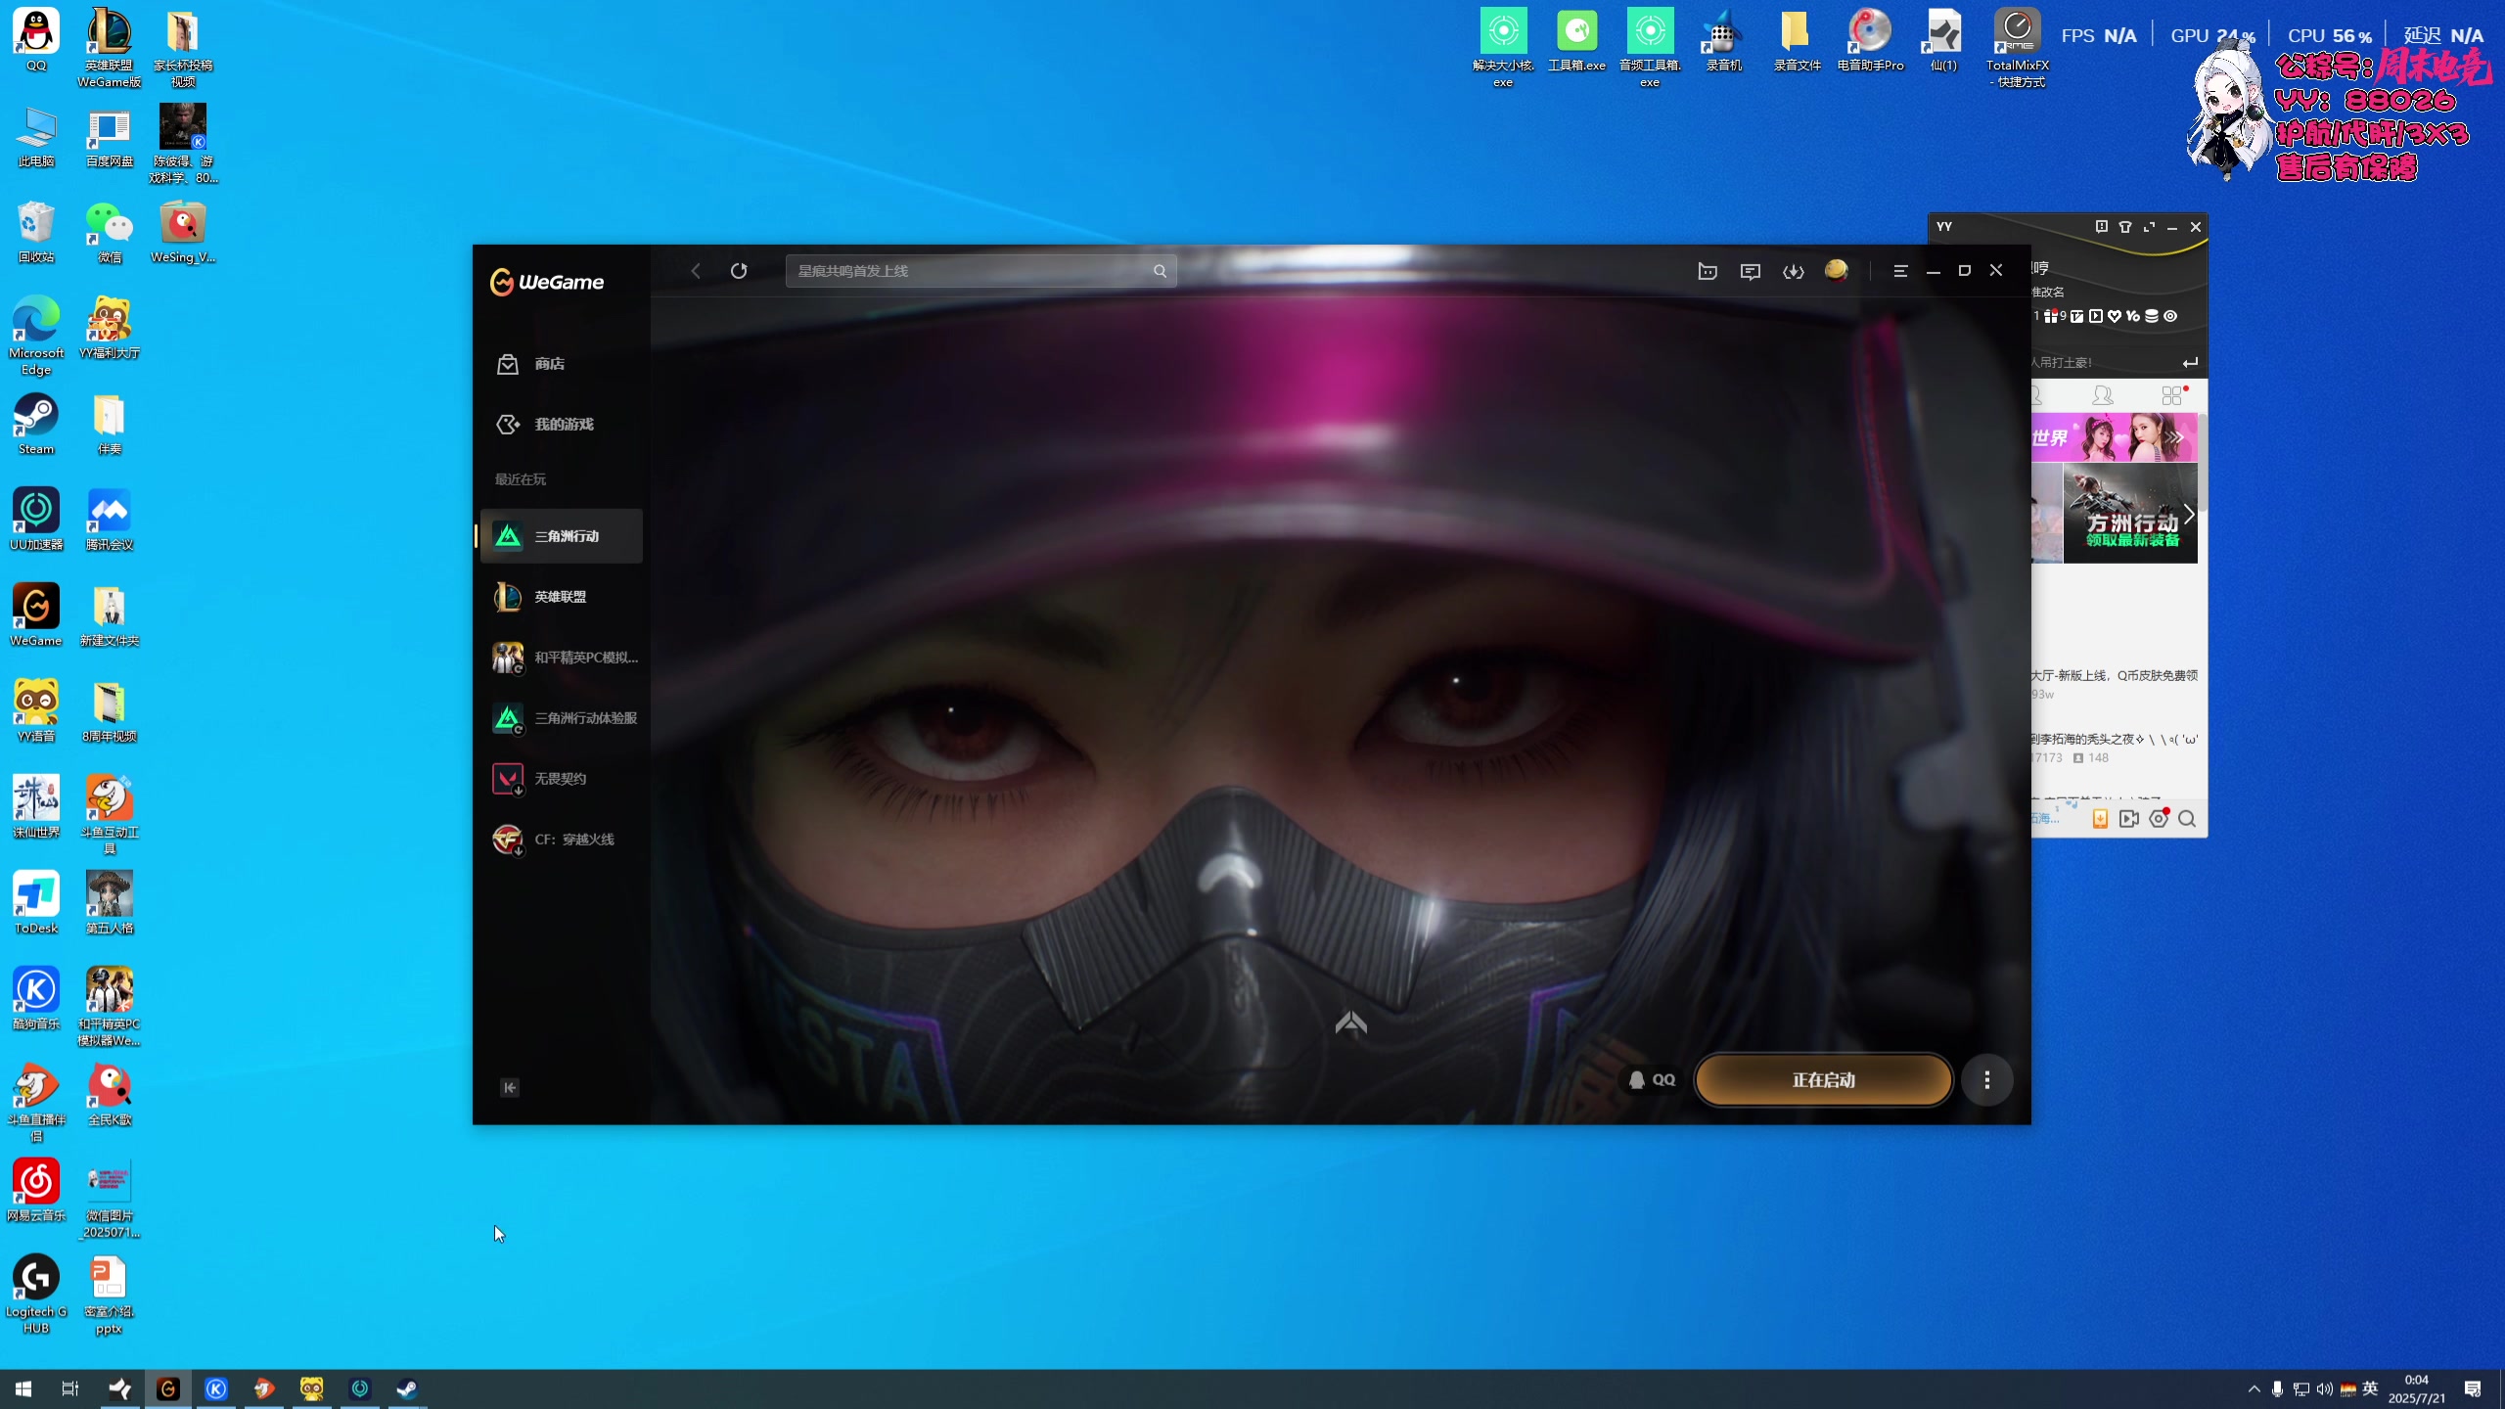Select the ToDesk desktop icon

tap(36, 903)
